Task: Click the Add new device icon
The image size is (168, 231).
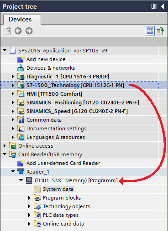Action: coord(21,59)
